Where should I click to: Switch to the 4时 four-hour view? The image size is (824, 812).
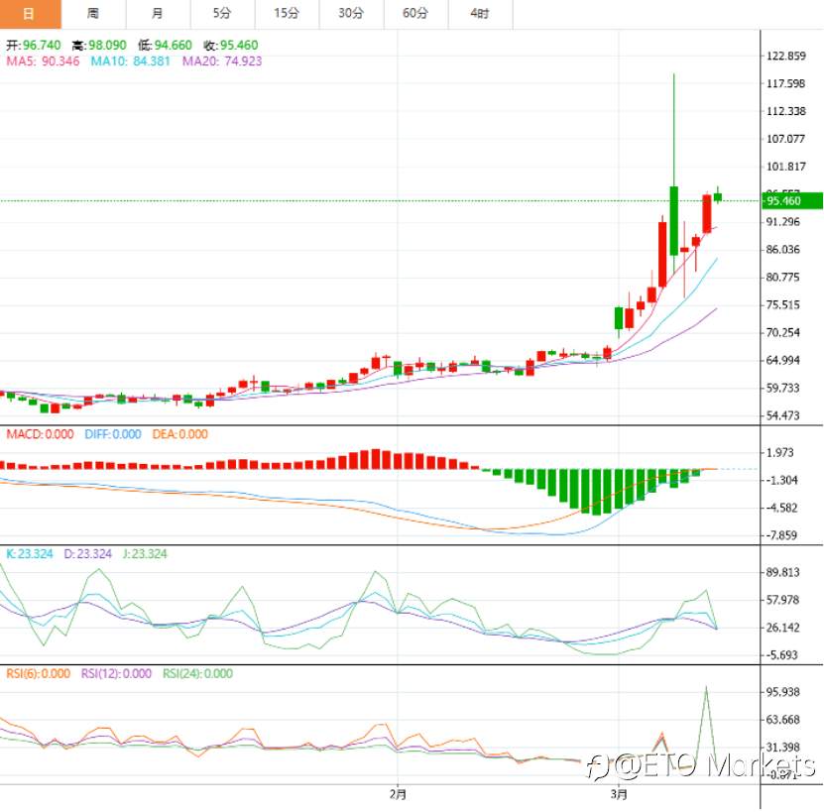click(480, 15)
